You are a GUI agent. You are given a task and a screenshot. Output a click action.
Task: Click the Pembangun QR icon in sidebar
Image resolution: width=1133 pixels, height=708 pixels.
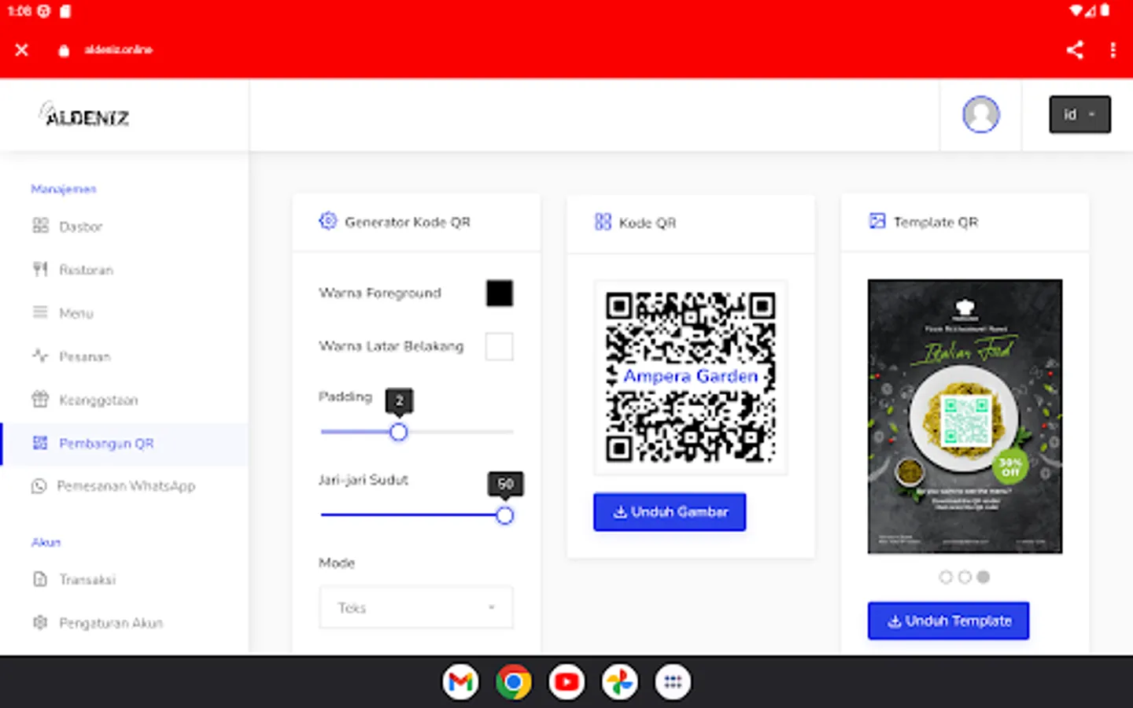[40, 443]
